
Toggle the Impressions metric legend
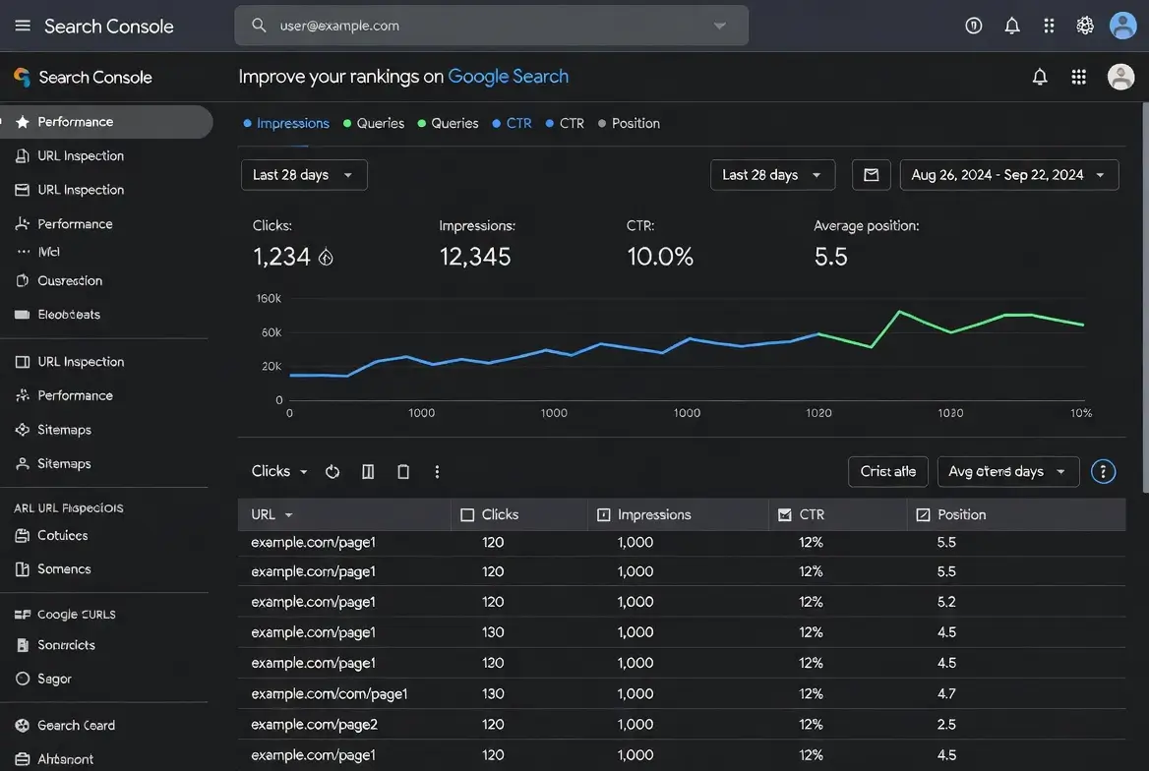(286, 124)
